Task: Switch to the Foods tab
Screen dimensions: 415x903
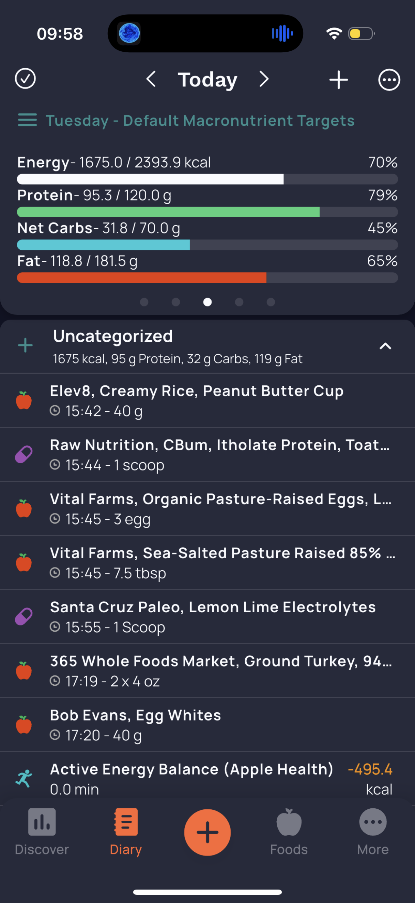Action: point(289,831)
